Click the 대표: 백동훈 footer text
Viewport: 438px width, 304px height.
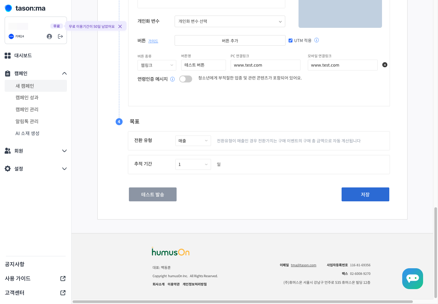click(x=162, y=268)
